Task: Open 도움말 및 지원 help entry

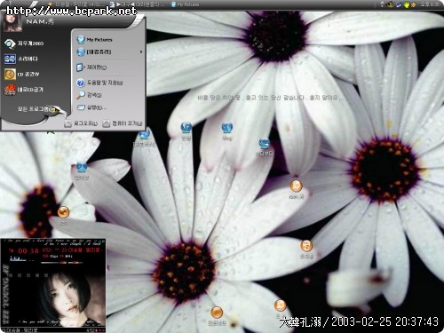Action: tap(99, 83)
